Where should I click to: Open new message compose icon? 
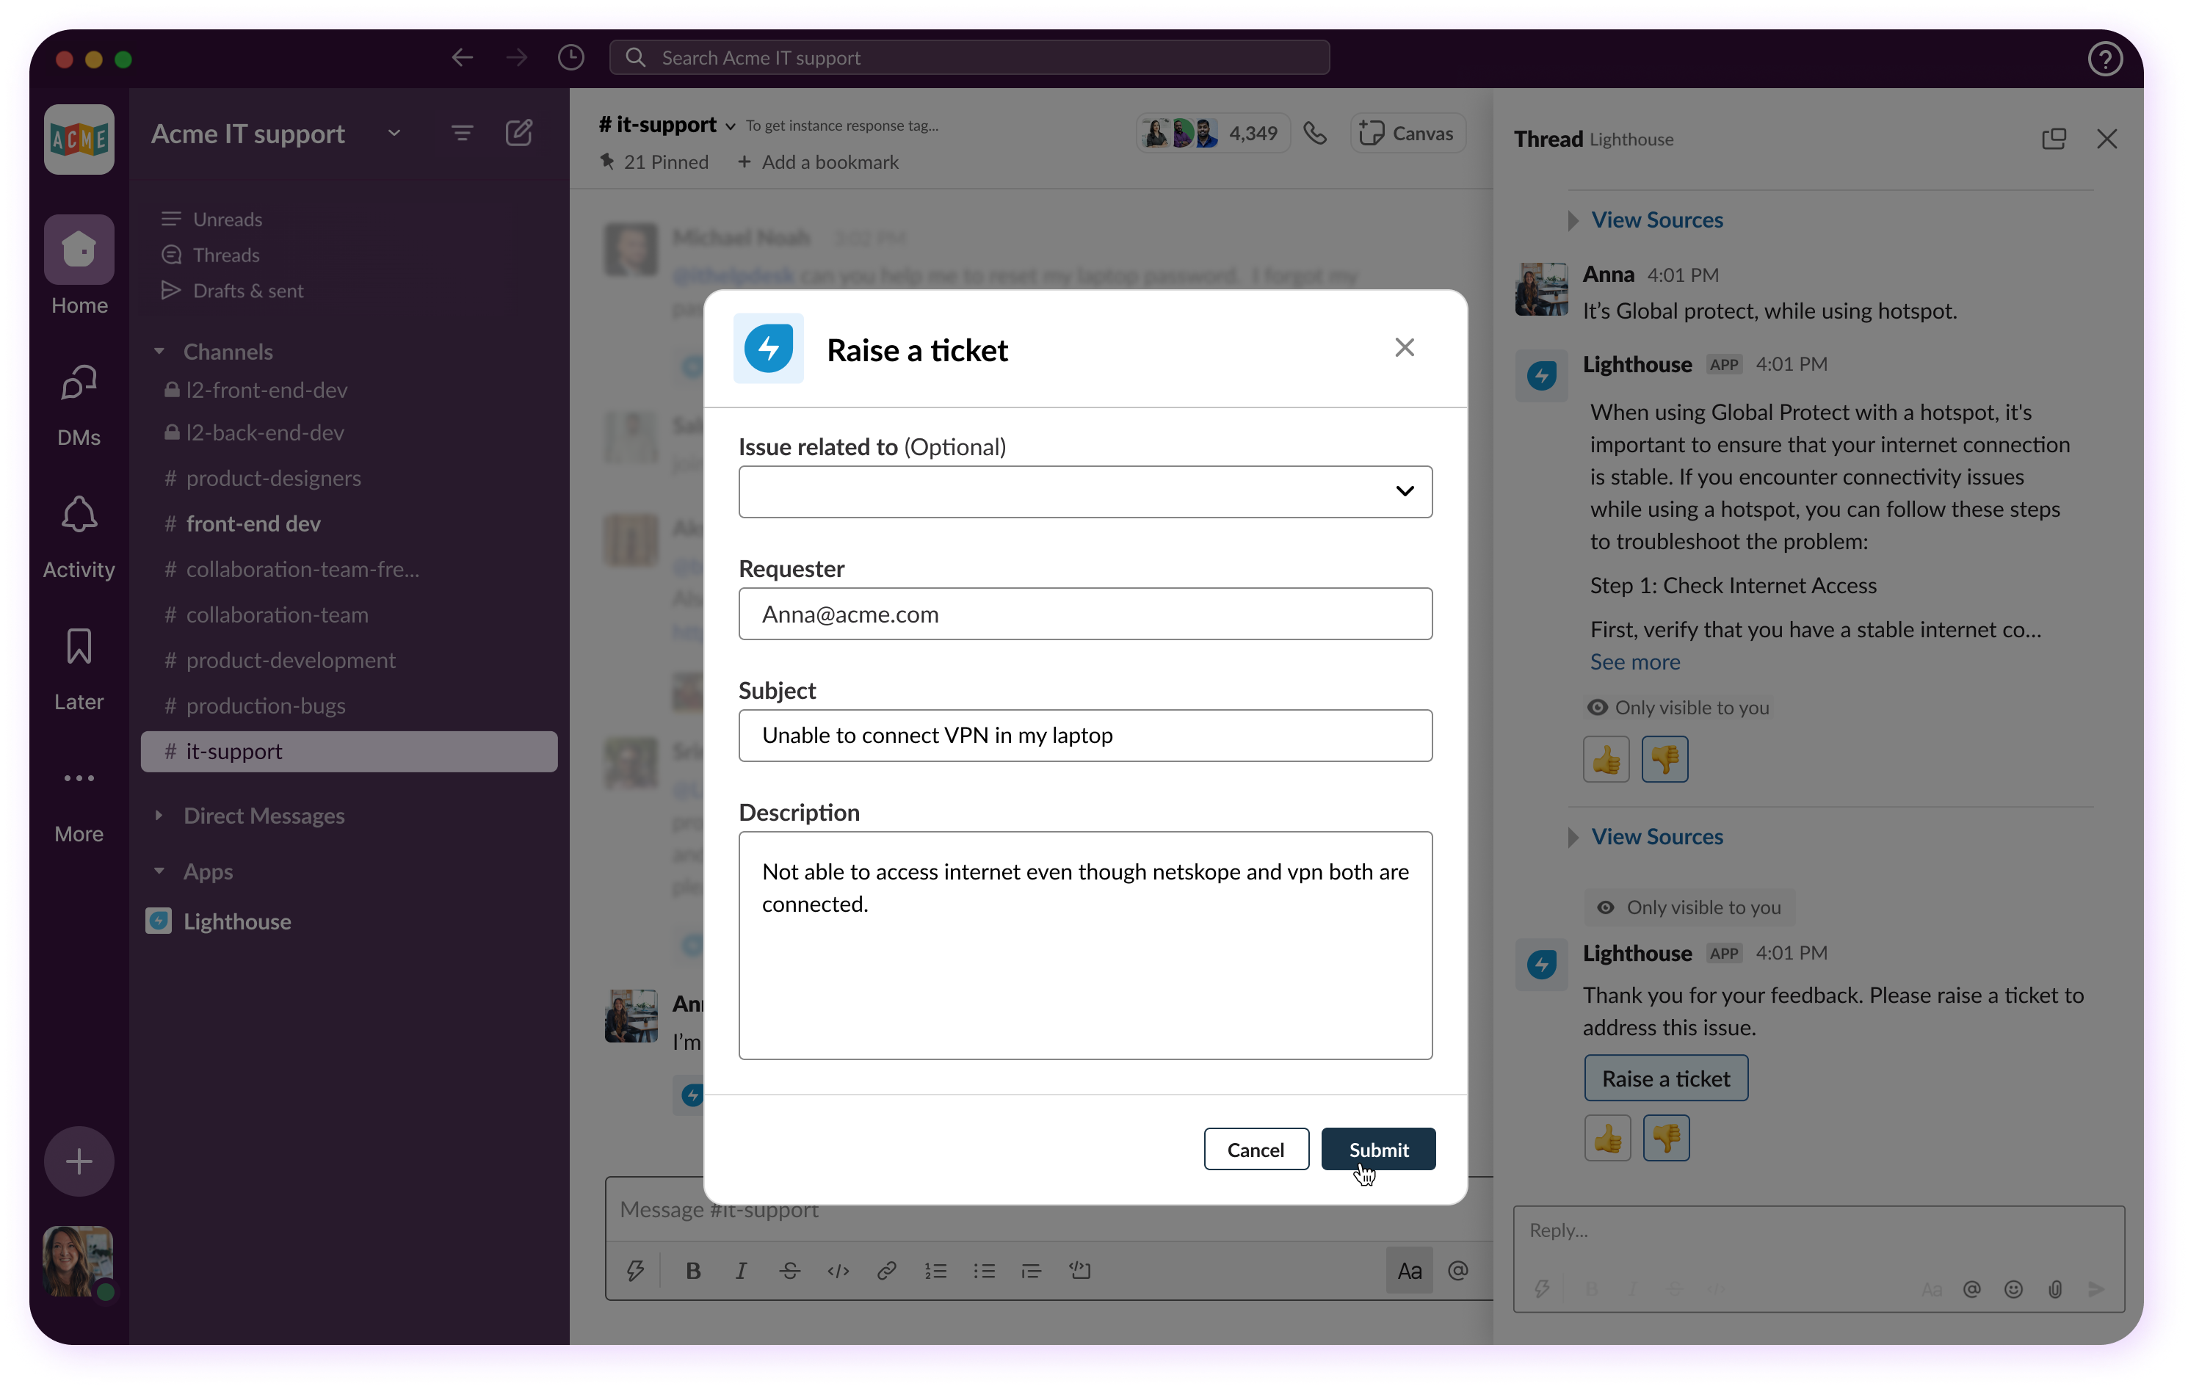[x=519, y=134]
